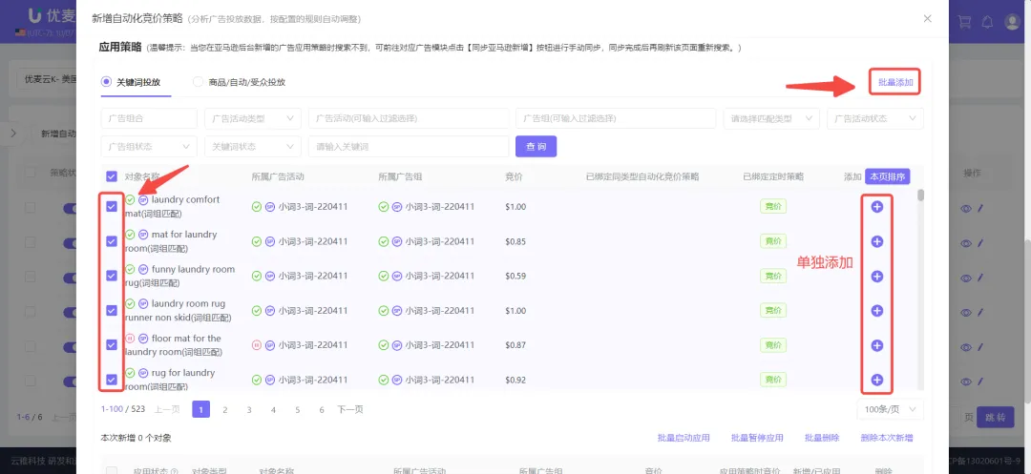Click plus icon on funny laundry room rug row
Image resolution: width=1031 pixels, height=474 pixels.
click(876, 277)
